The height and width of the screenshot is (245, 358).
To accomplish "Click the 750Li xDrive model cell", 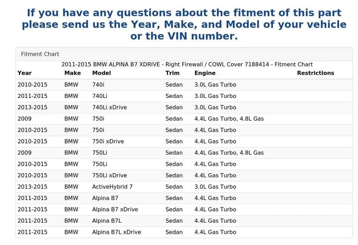I will coord(109,175).
